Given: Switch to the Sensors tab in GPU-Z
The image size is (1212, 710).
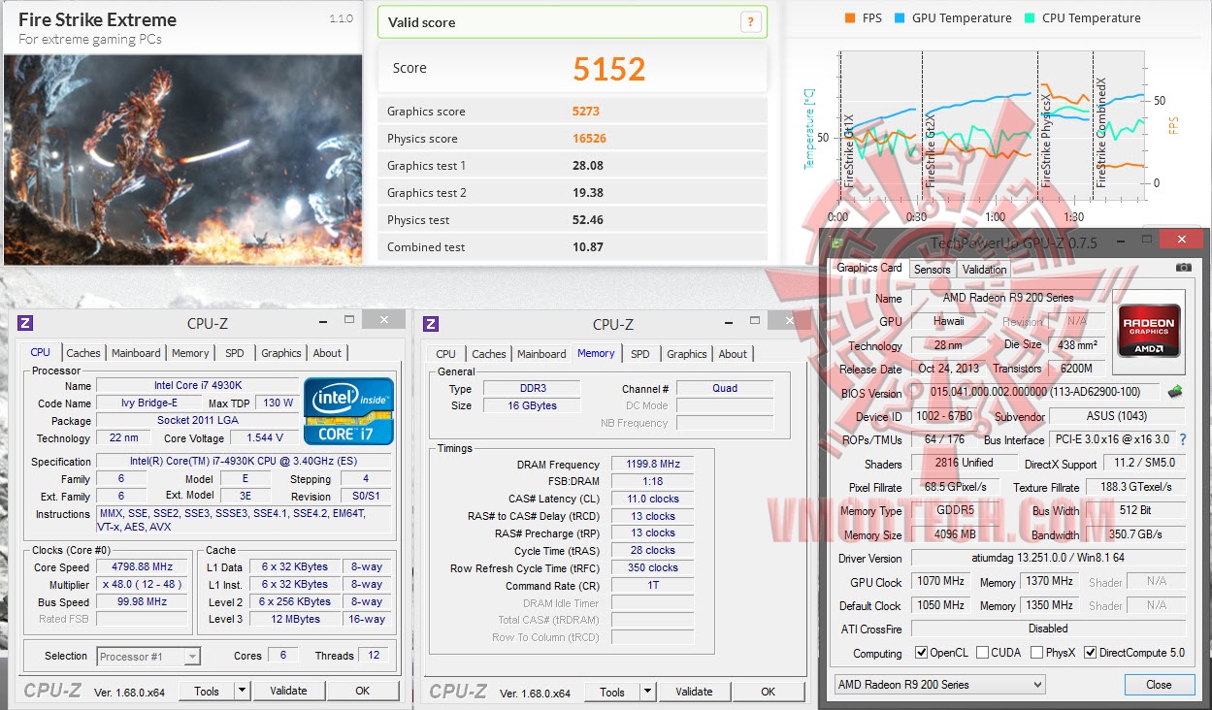Looking at the screenshot, I should (932, 270).
